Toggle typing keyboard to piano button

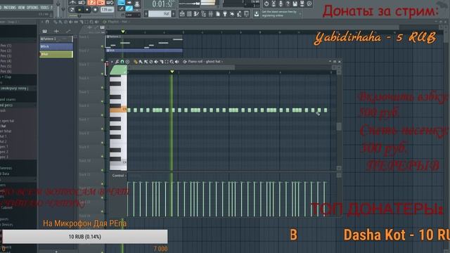point(122,2)
